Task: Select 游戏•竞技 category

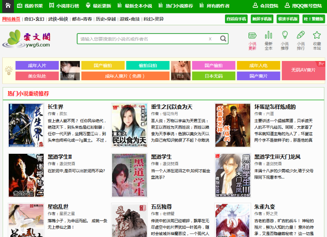Action: point(130,19)
